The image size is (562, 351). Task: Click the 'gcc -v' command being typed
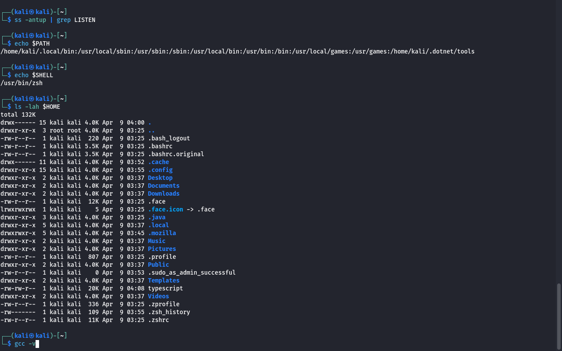(25, 344)
